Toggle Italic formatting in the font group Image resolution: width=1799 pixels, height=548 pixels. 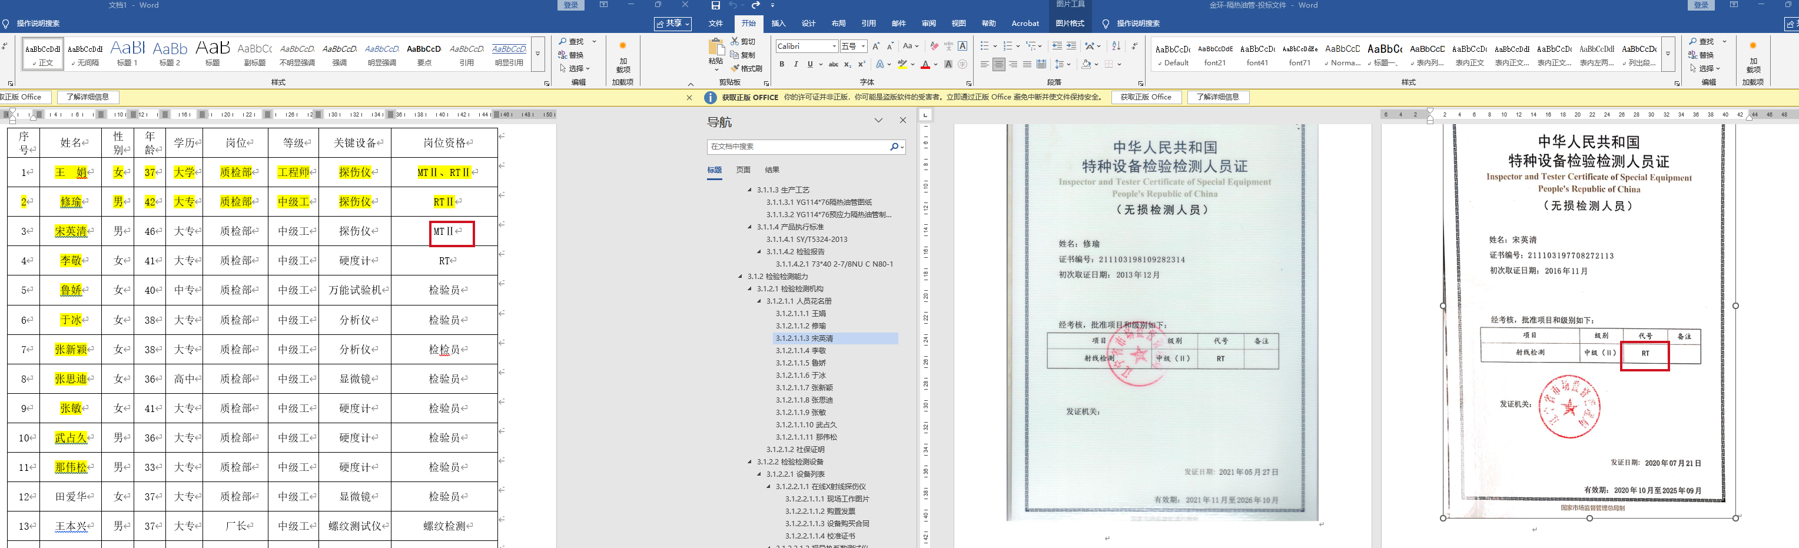[795, 64]
